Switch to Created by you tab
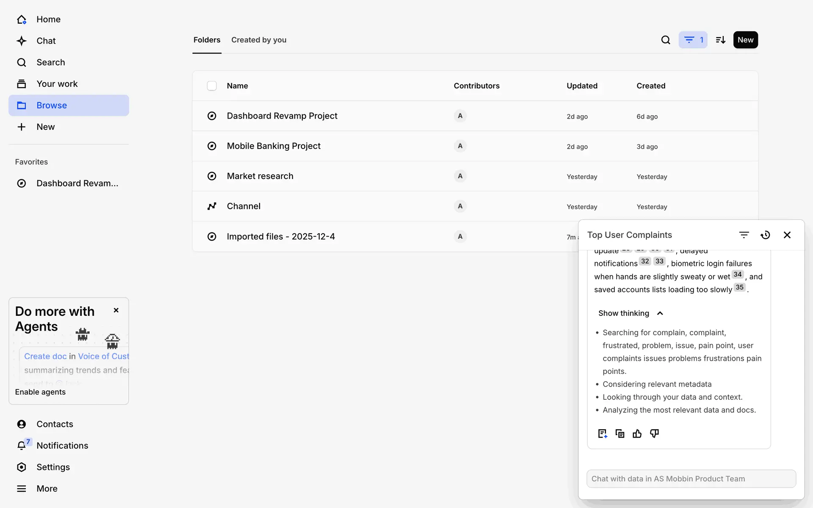 (259, 40)
